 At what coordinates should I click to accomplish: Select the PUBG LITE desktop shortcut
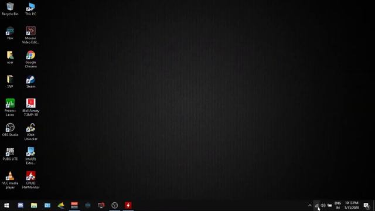coord(10,154)
